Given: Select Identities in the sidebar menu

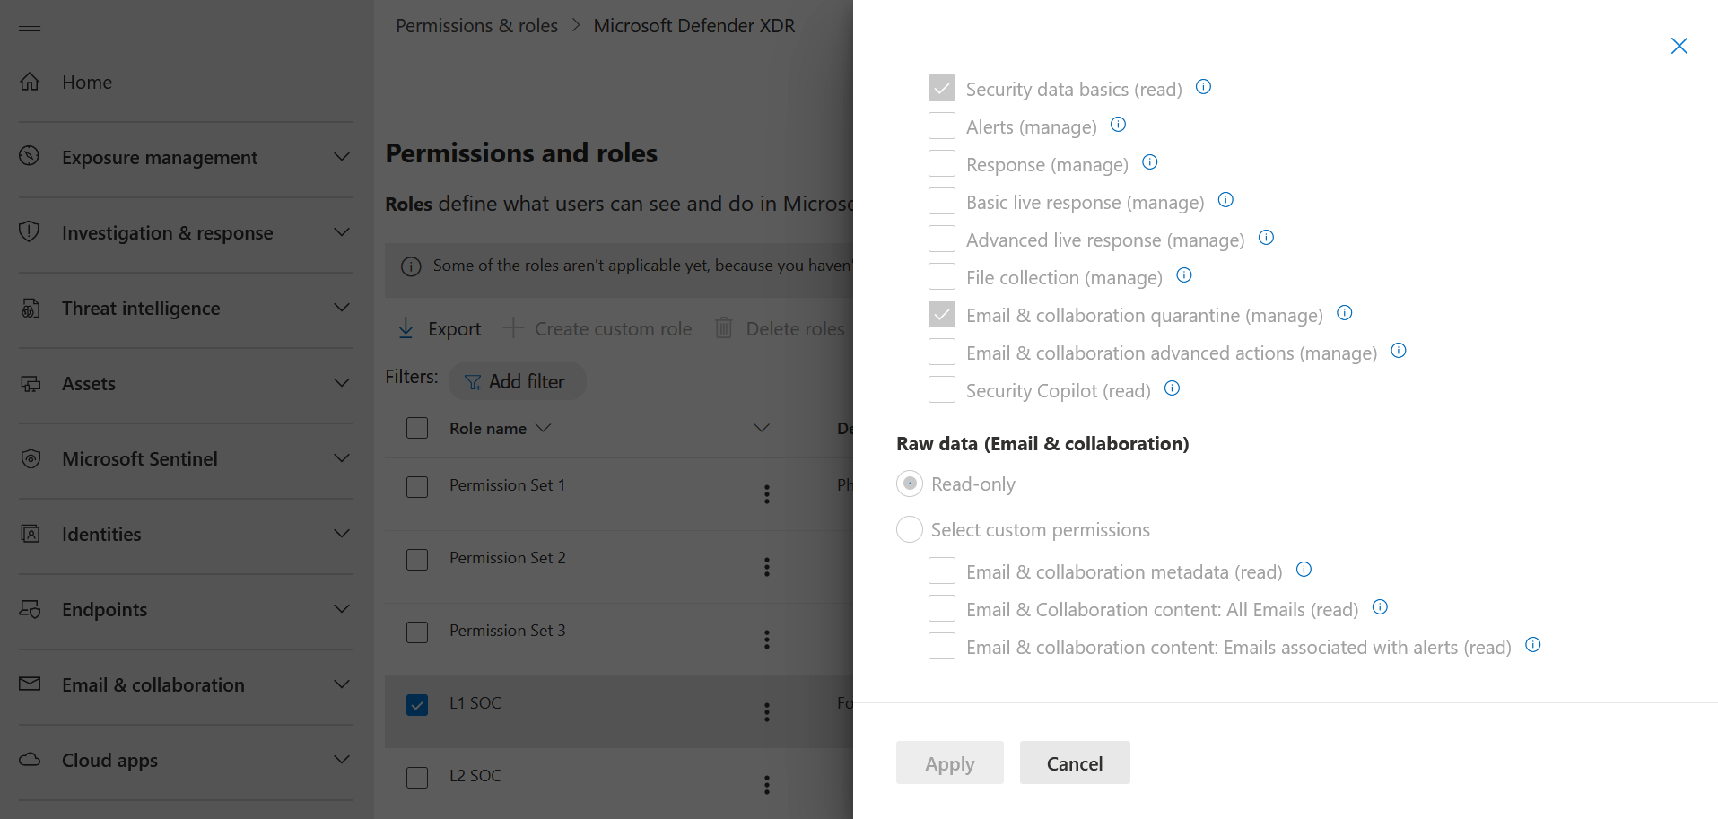Looking at the screenshot, I should (x=100, y=534).
